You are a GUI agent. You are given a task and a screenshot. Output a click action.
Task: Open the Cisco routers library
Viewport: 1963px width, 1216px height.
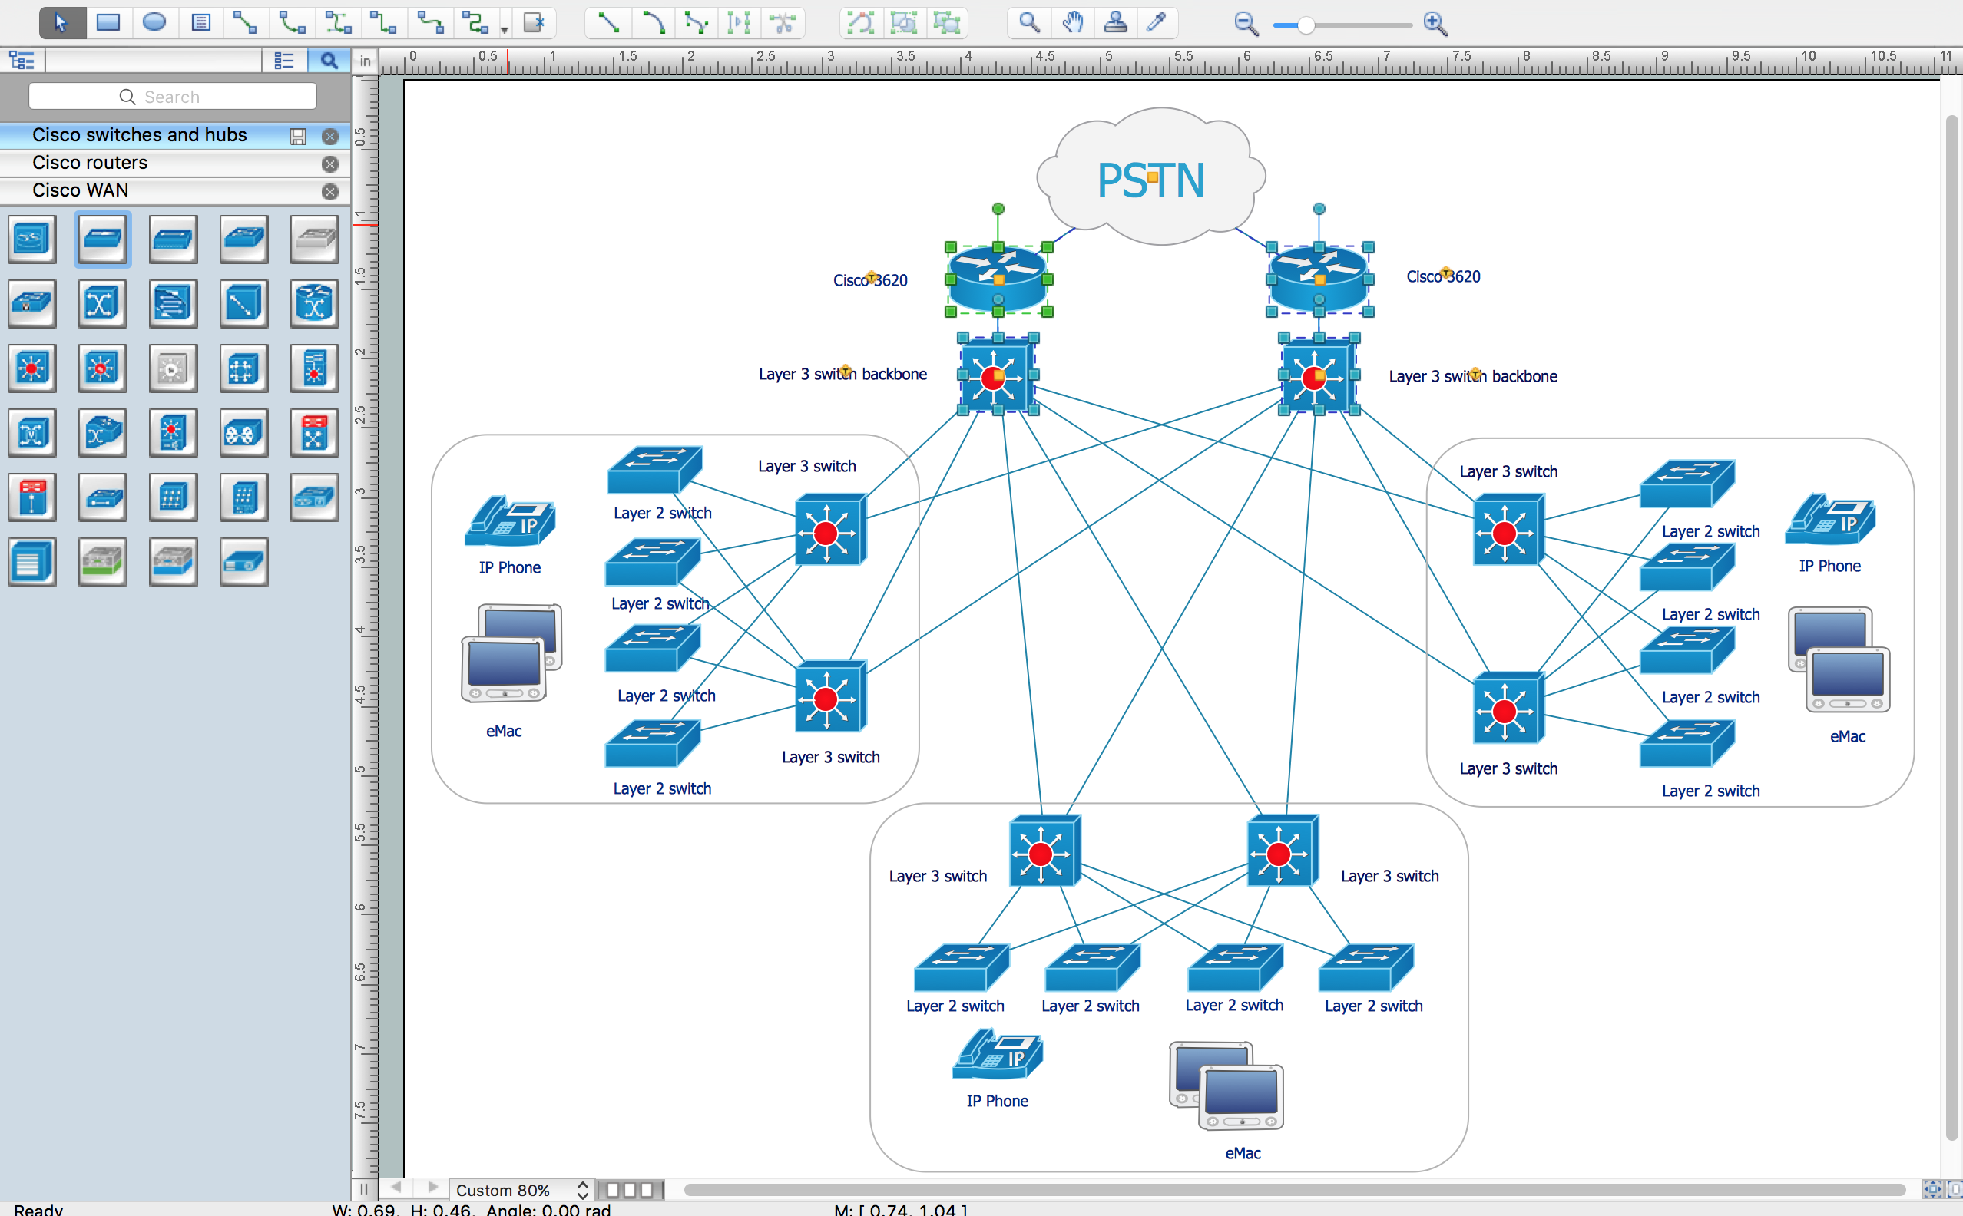click(x=89, y=163)
